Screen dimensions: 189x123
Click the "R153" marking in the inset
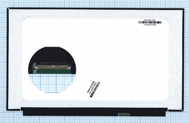point(35,71)
